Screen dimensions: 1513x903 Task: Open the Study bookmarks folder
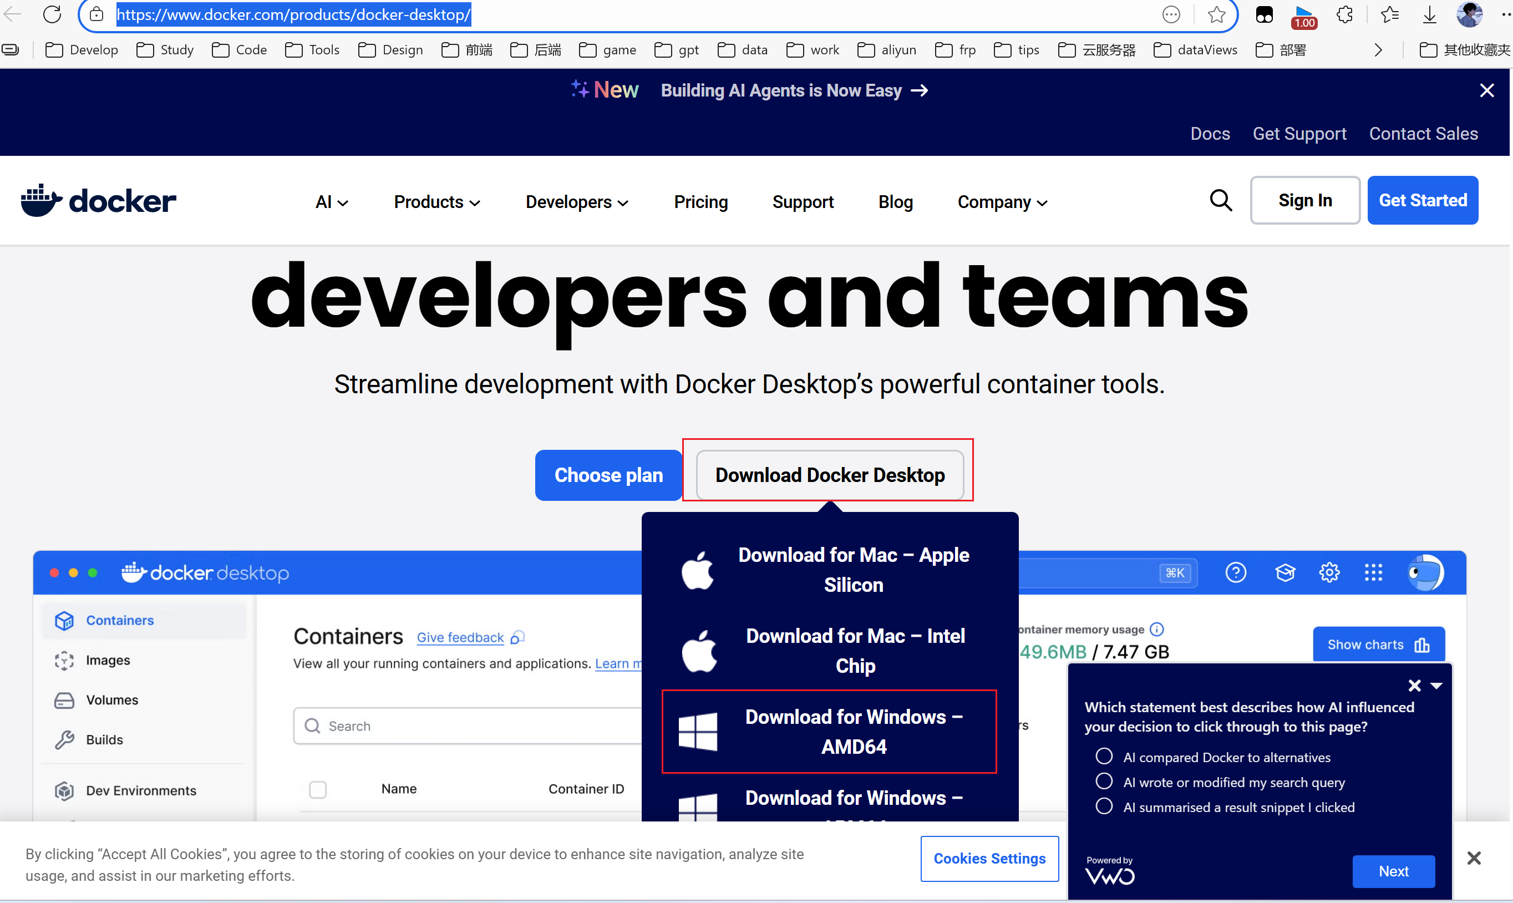pyautogui.click(x=165, y=50)
